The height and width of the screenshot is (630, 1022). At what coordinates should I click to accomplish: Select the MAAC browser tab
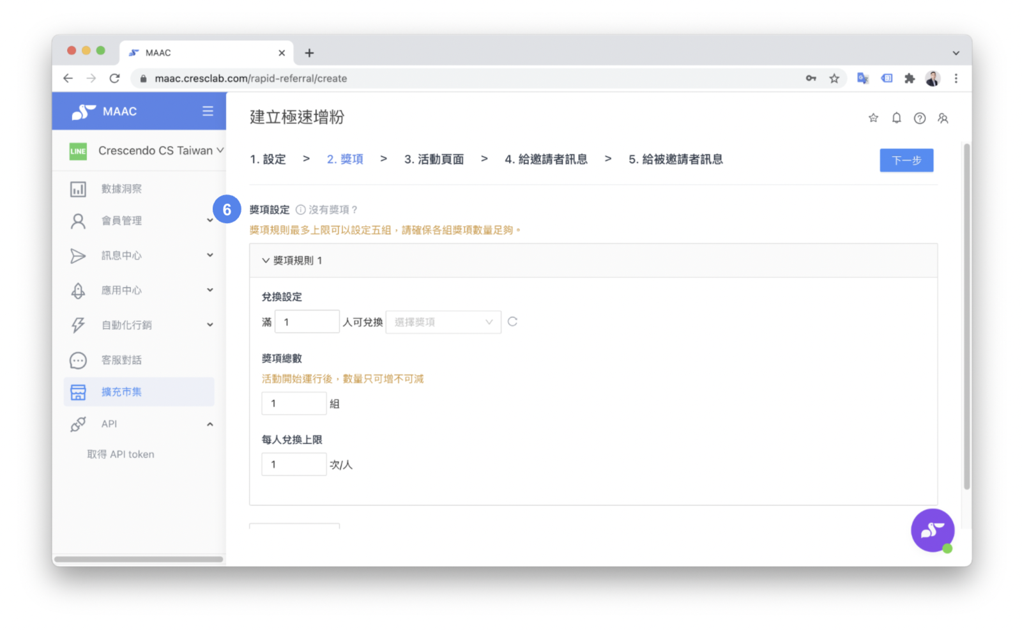[206, 53]
